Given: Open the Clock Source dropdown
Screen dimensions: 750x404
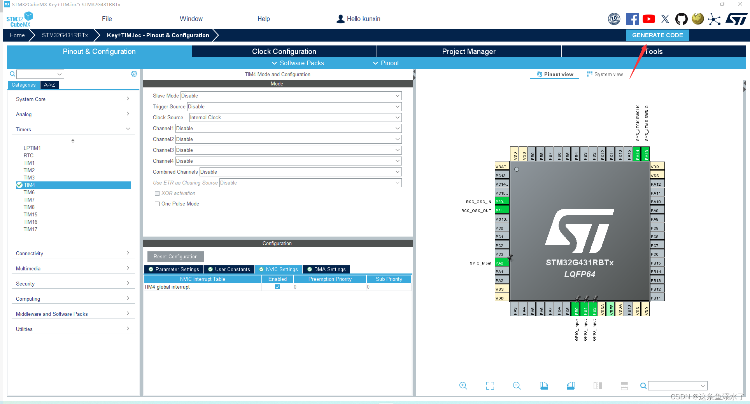Looking at the screenshot, I should pyautogui.click(x=295, y=117).
